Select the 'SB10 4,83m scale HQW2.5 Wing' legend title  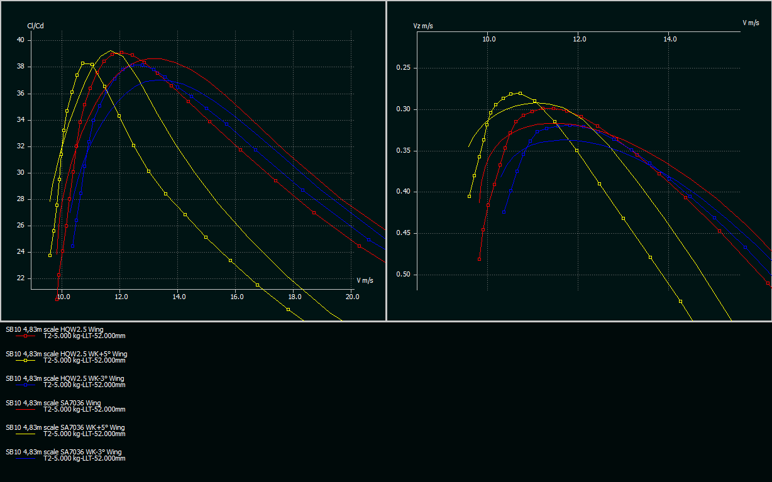[54, 329]
